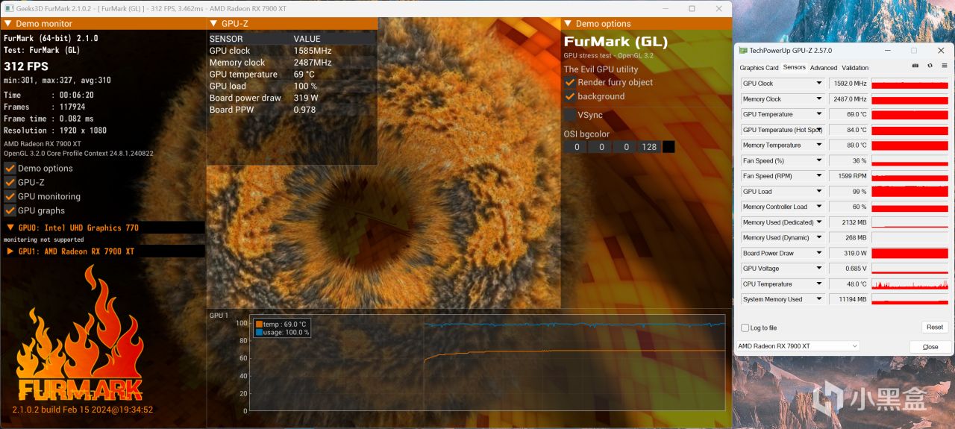
Task: Click the Close button in GPU-Z
Action: [930, 347]
